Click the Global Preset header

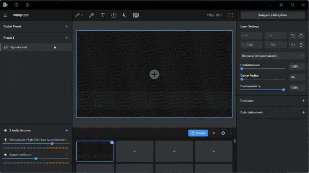click(12, 26)
